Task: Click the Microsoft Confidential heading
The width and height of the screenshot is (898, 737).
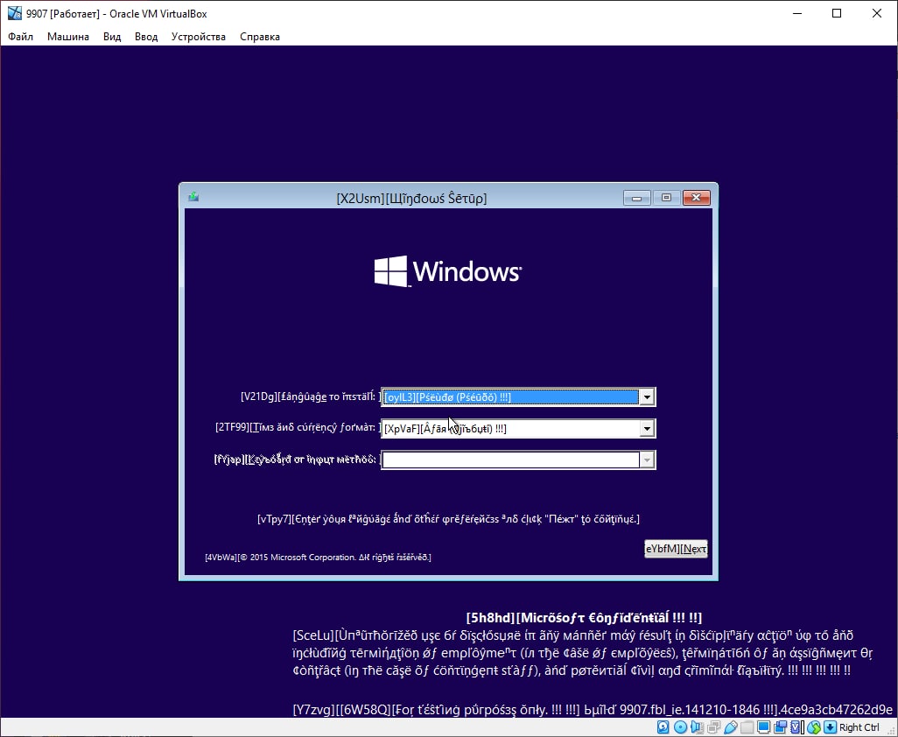Action: (x=584, y=618)
